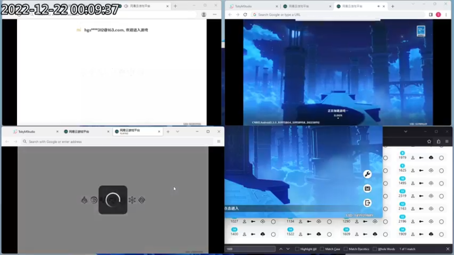Open a new tab in the bottom-left browser
Screen dimensions: 454x255
168,131
